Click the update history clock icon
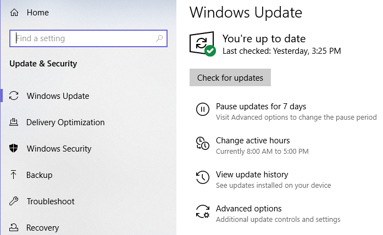Viewport: 383px width, 235px height. pyautogui.click(x=203, y=177)
